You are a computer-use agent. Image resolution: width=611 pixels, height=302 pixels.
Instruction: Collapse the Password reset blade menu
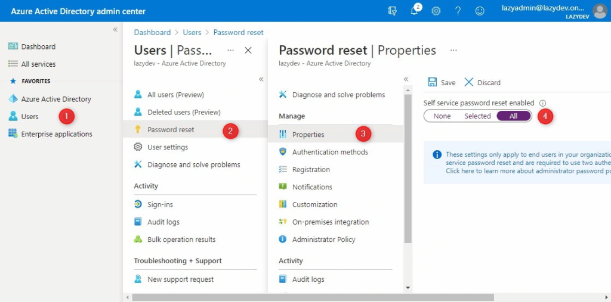406,79
